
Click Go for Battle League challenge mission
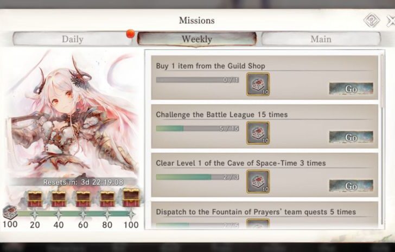351,137
